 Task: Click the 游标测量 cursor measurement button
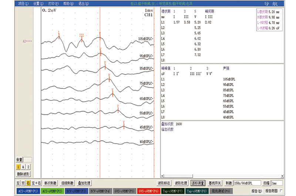[x=198, y=183]
